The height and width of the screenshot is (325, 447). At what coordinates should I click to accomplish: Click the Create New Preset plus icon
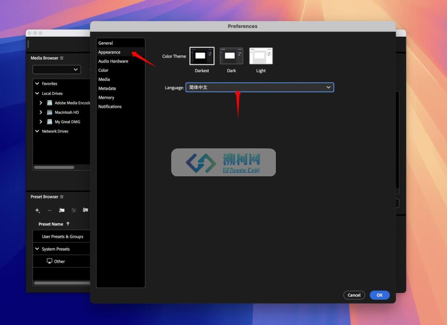click(37, 210)
